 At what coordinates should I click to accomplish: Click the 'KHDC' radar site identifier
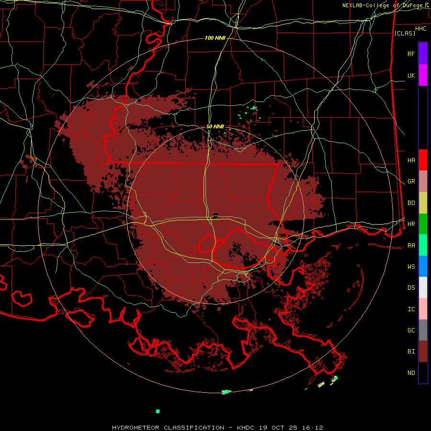pyautogui.click(x=246, y=428)
